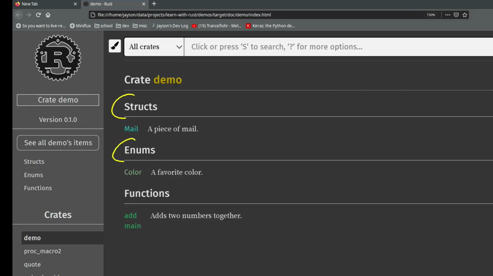Open the Mail struct documentation
493x276 pixels.
click(131, 129)
